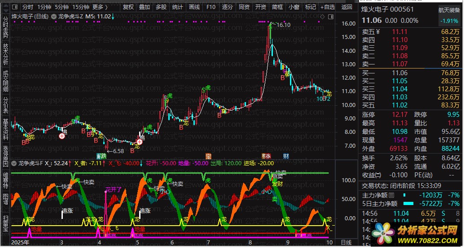Select the 15分钟 period
The width and height of the screenshot is (465, 248).
[81, 7]
